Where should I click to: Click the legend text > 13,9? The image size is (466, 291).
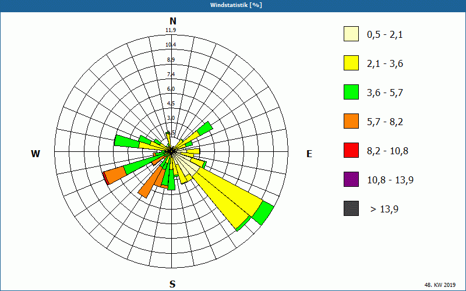coord(384,210)
